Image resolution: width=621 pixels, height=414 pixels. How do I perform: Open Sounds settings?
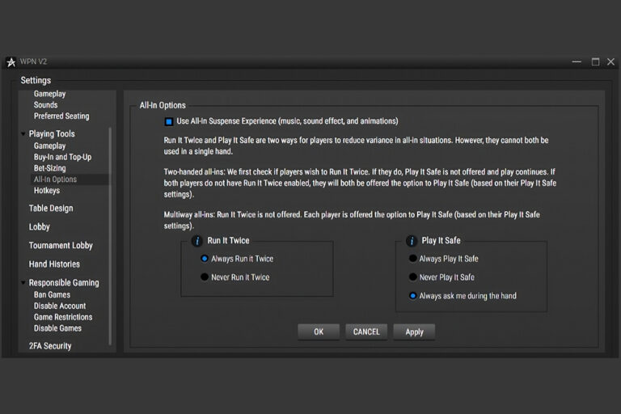[45, 105]
